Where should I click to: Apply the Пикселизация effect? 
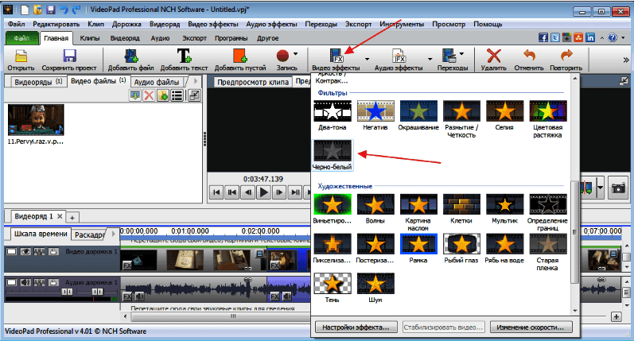[x=333, y=249]
